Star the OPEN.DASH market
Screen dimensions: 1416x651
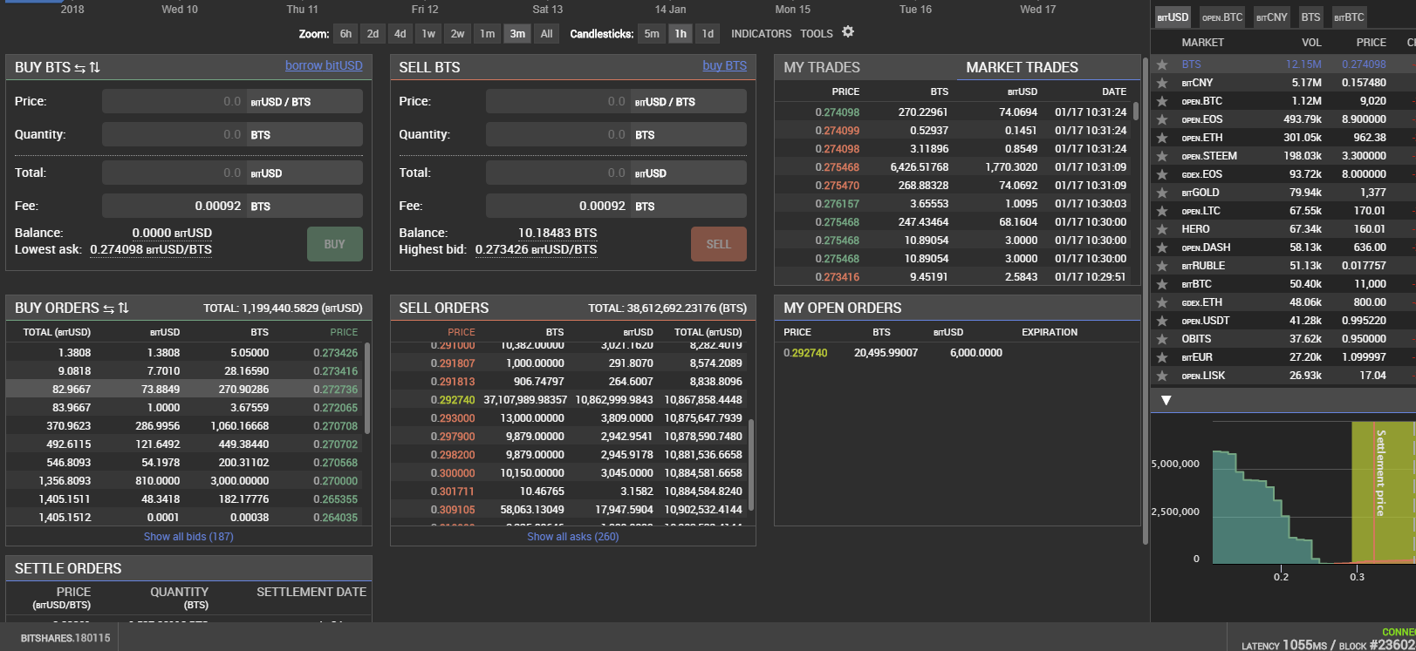[1162, 248]
